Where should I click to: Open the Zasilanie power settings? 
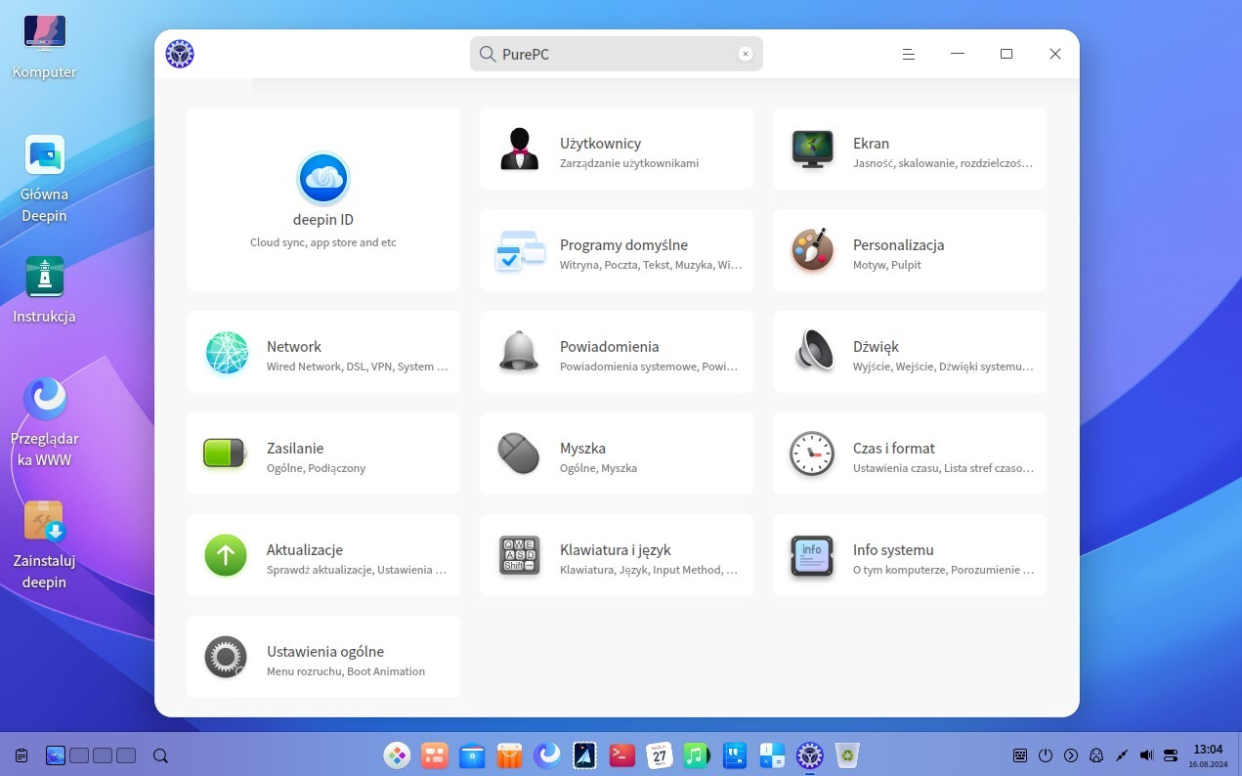click(322, 455)
